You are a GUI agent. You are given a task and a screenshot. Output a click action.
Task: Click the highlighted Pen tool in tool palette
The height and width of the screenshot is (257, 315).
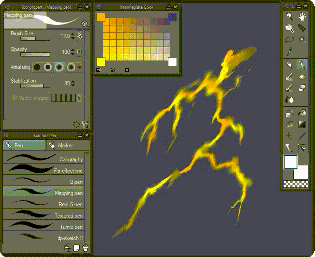pyautogui.click(x=302, y=64)
